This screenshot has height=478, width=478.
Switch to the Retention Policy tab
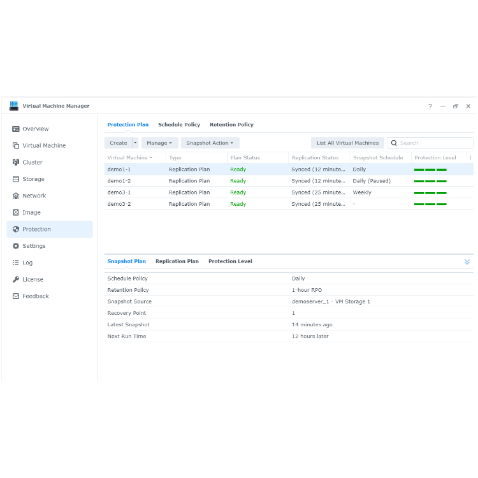[x=232, y=125]
